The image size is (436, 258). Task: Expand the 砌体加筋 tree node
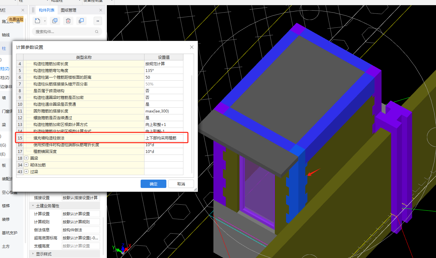point(26,165)
